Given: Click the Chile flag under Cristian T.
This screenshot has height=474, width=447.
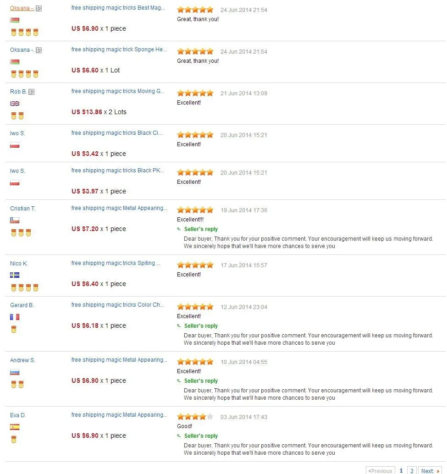Looking at the screenshot, I should 15,220.
